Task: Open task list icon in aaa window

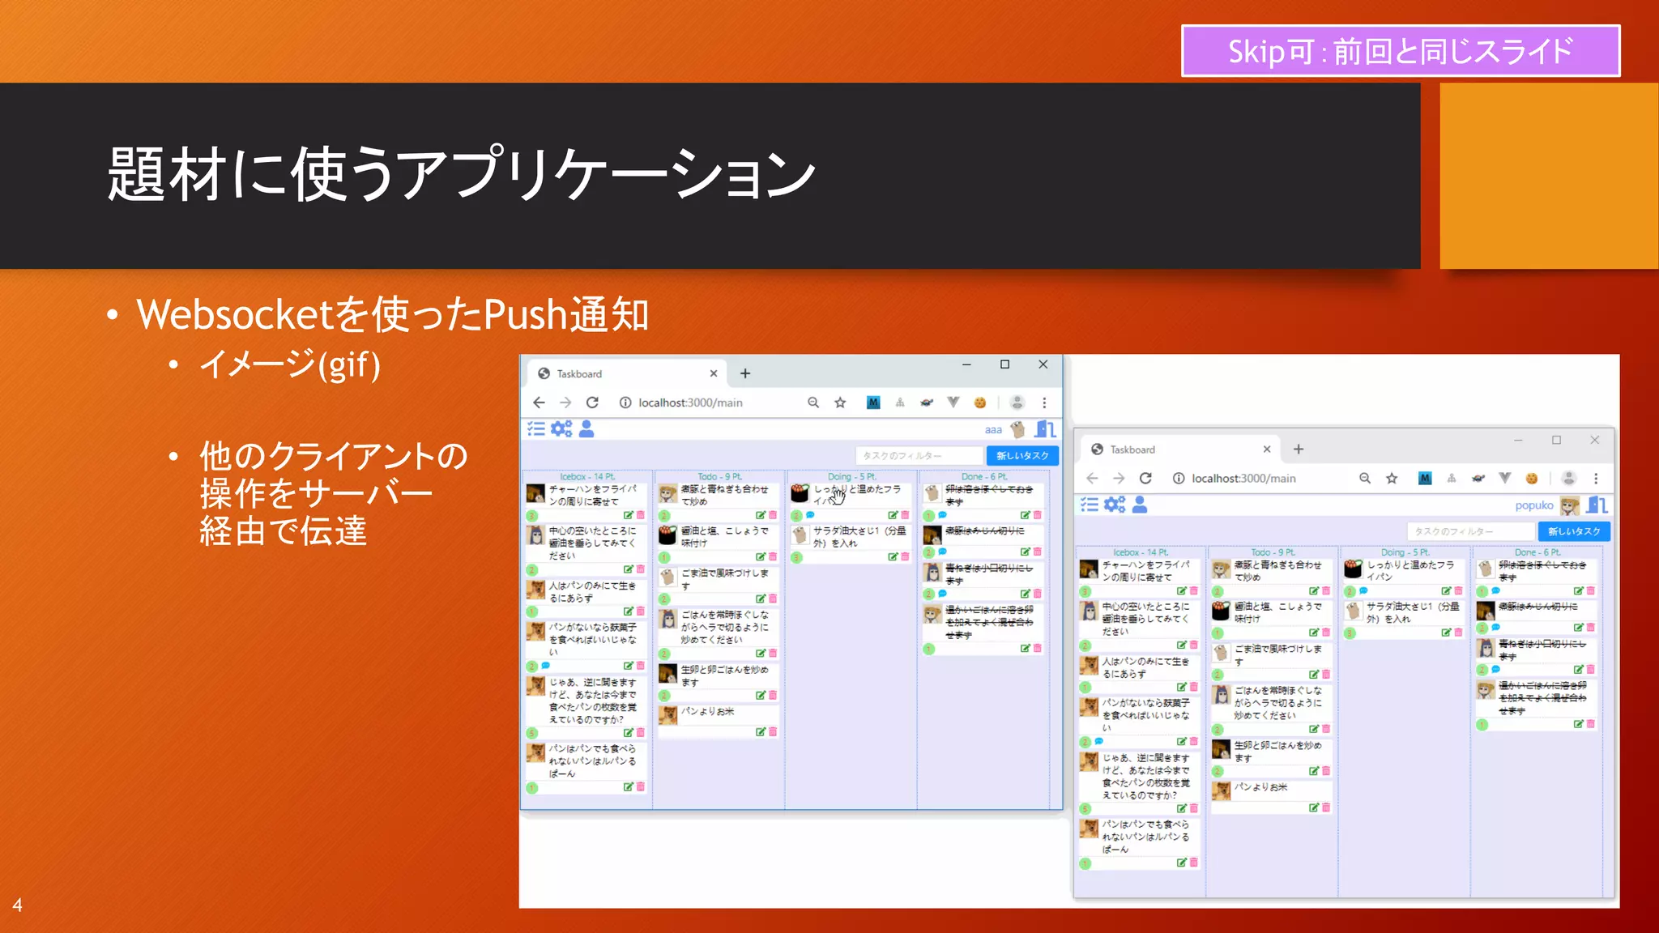Action: coord(536,429)
